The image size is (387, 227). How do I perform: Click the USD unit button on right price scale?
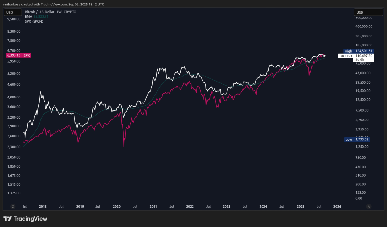point(369,12)
